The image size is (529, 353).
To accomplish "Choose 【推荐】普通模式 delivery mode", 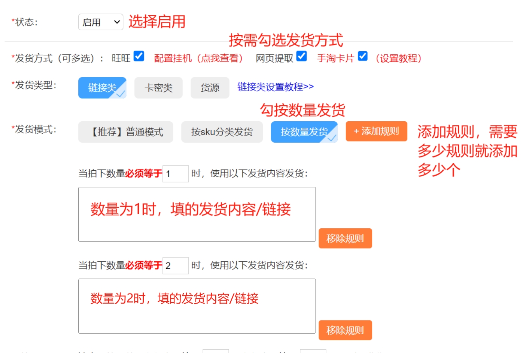I will click(x=126, y=132).
